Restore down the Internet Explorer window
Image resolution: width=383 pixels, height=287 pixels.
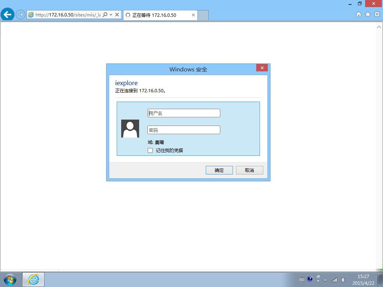pos(360,4)
